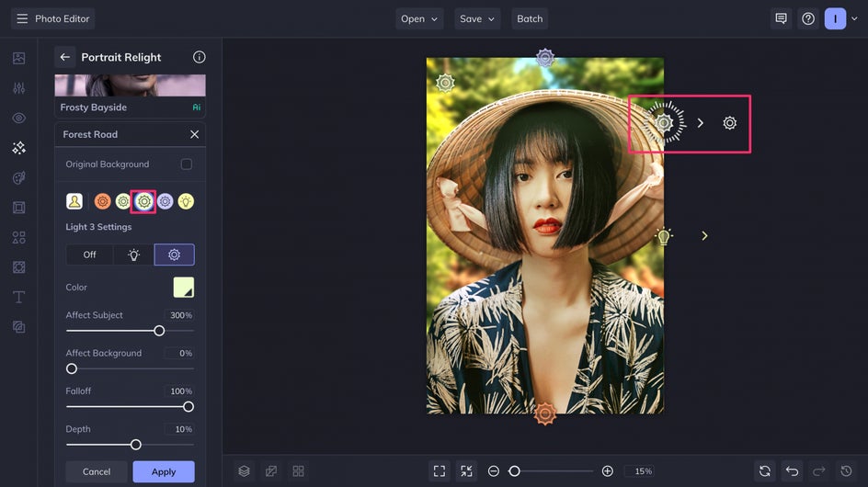
Task: Open the Open dropdown menu
Action: pyautogui.click(x=419, y=18)
